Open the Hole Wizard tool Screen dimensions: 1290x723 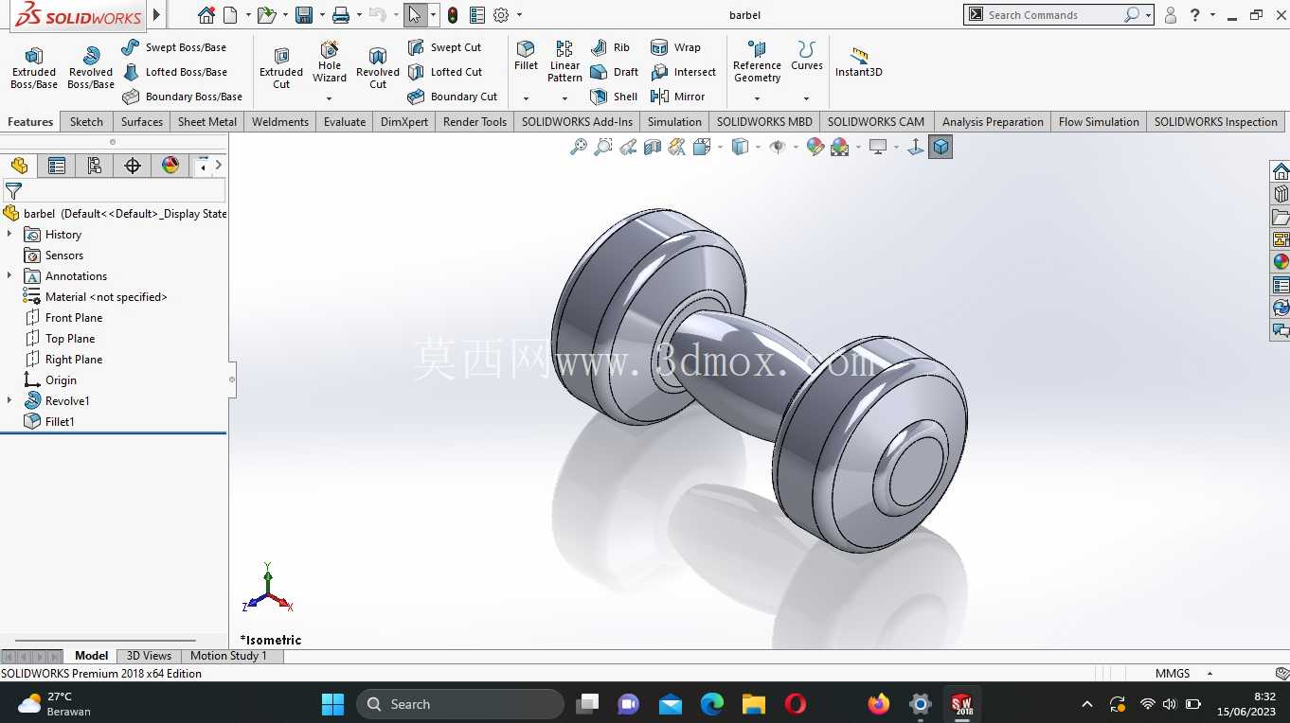[x=330, y=62]
